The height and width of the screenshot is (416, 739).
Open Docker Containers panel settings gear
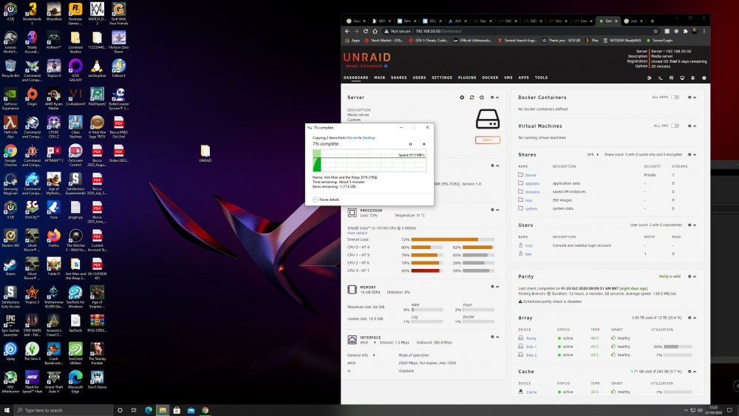click(x=689, y=98)
